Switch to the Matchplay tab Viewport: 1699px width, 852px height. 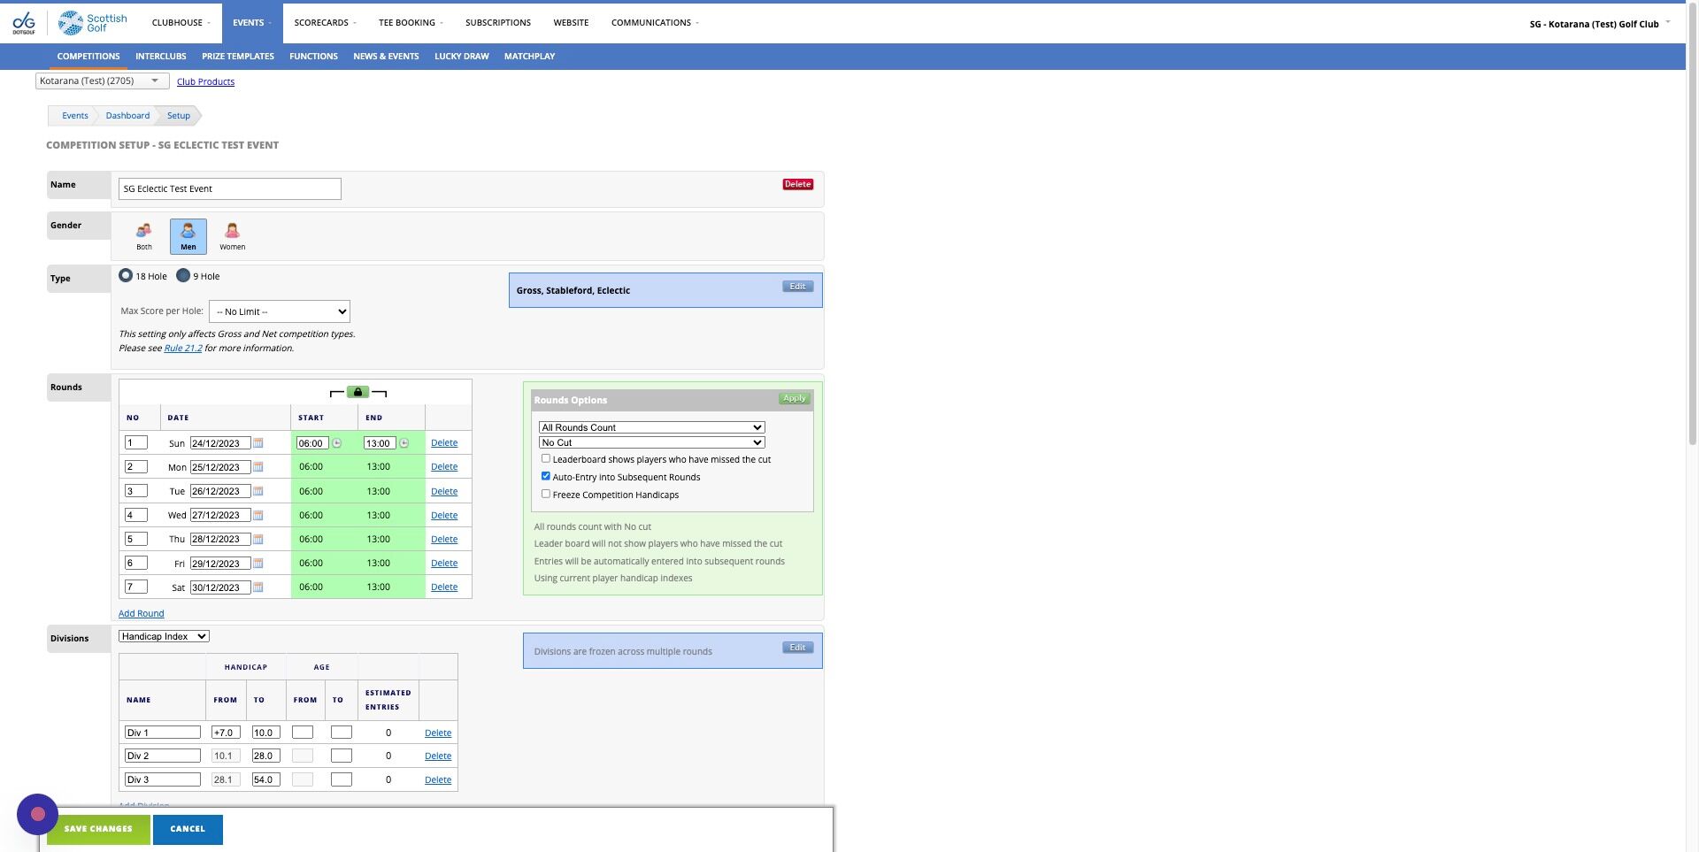click(529, 56)
